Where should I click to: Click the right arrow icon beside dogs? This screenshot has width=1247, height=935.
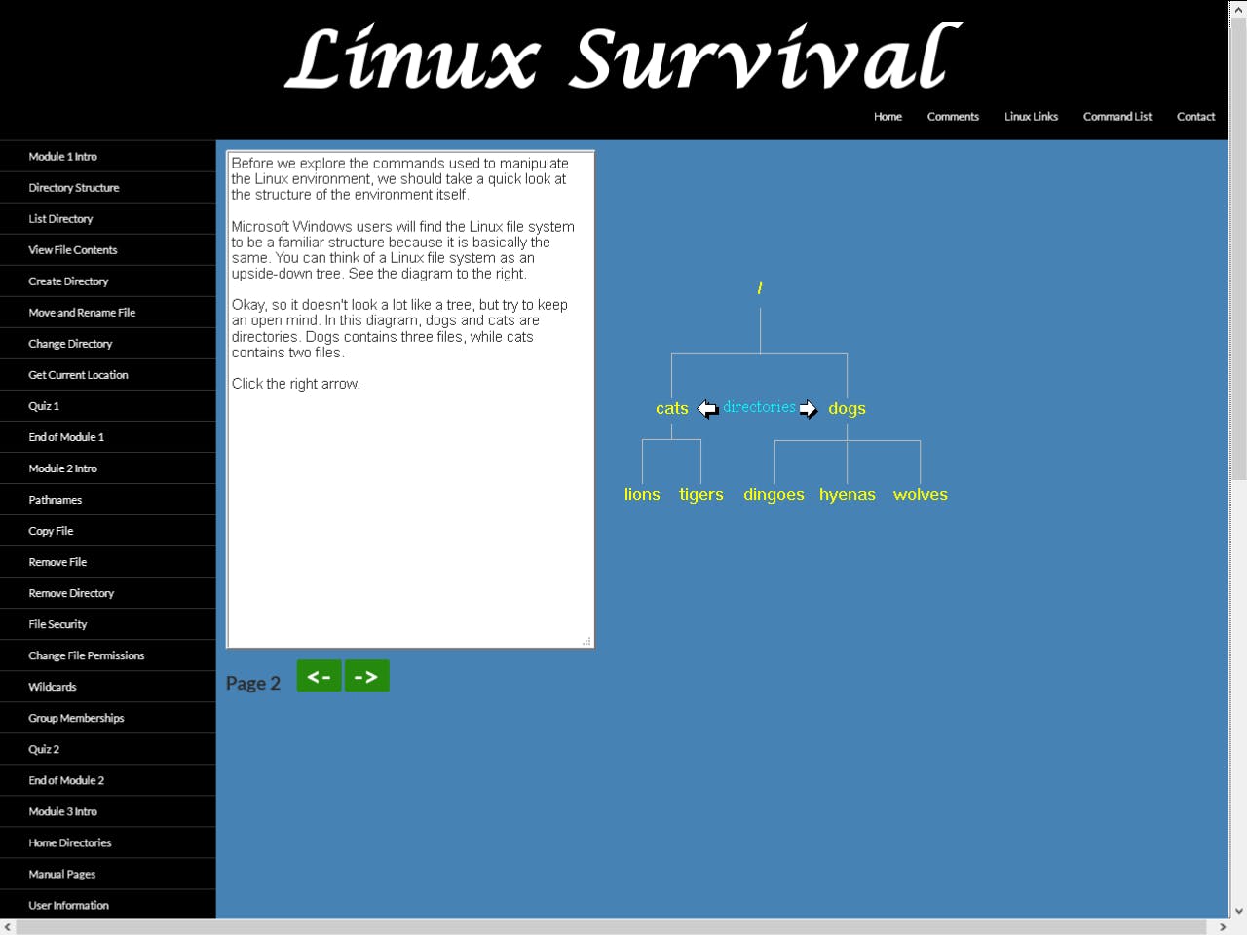pos(809,409)
